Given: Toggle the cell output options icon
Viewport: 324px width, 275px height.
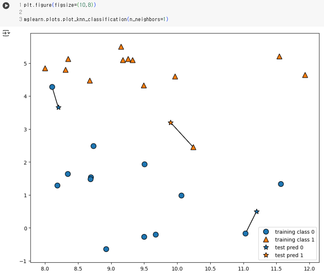Looking at the screenshot, I should (x=6, y=33).
